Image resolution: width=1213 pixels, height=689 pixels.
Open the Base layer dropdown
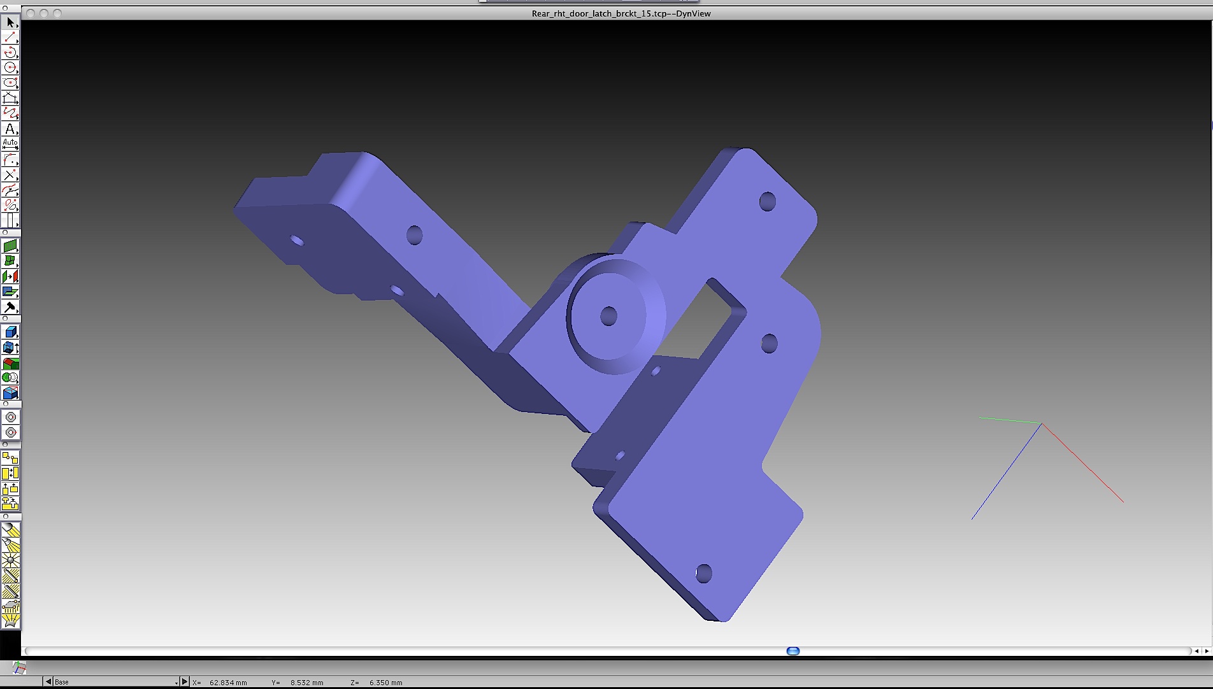coord(115,682)
